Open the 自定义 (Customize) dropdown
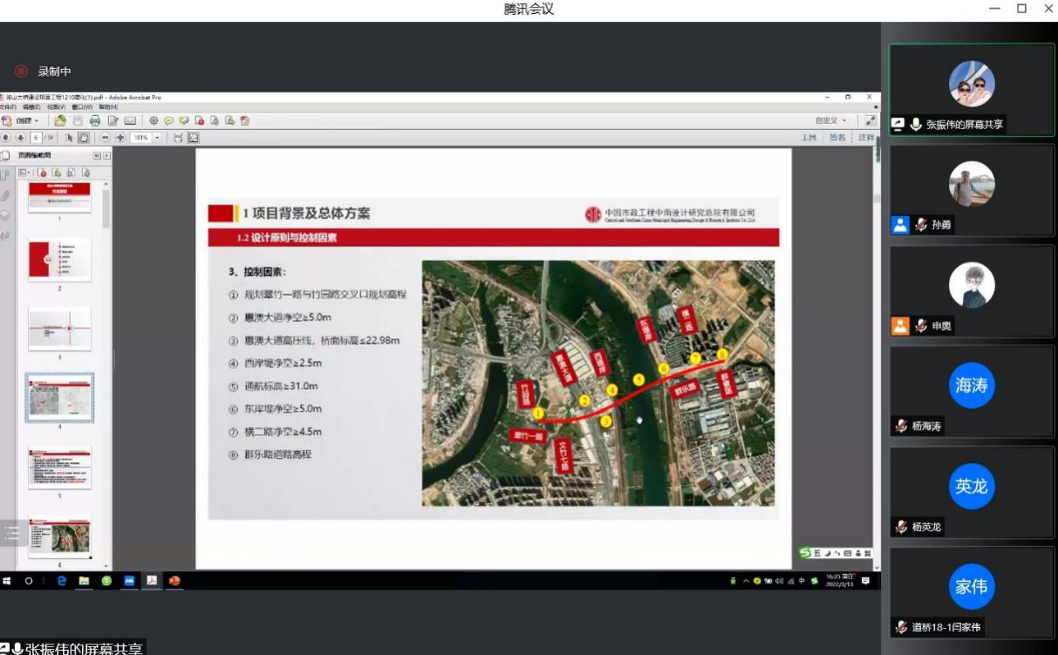Screen dimensions: 1058x655 tap(830, 120)
